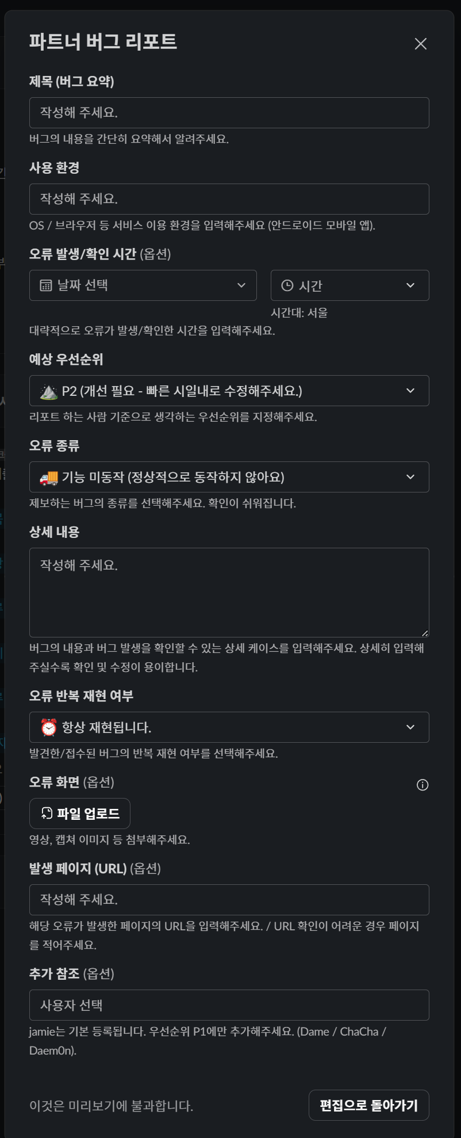Screen dimensions: 461x1138
Task: Click the info icon next to 오류 화면
Action: point(422,785)
